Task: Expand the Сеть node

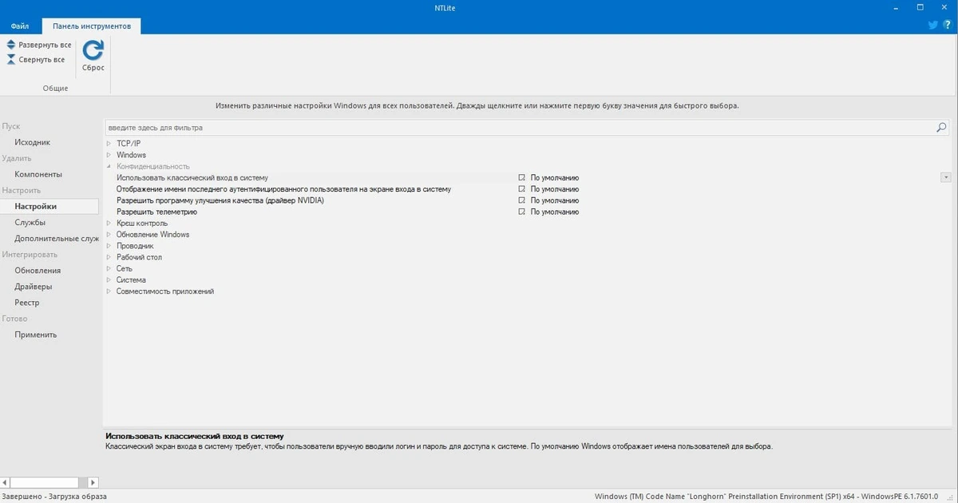Action: click(109, 269)
